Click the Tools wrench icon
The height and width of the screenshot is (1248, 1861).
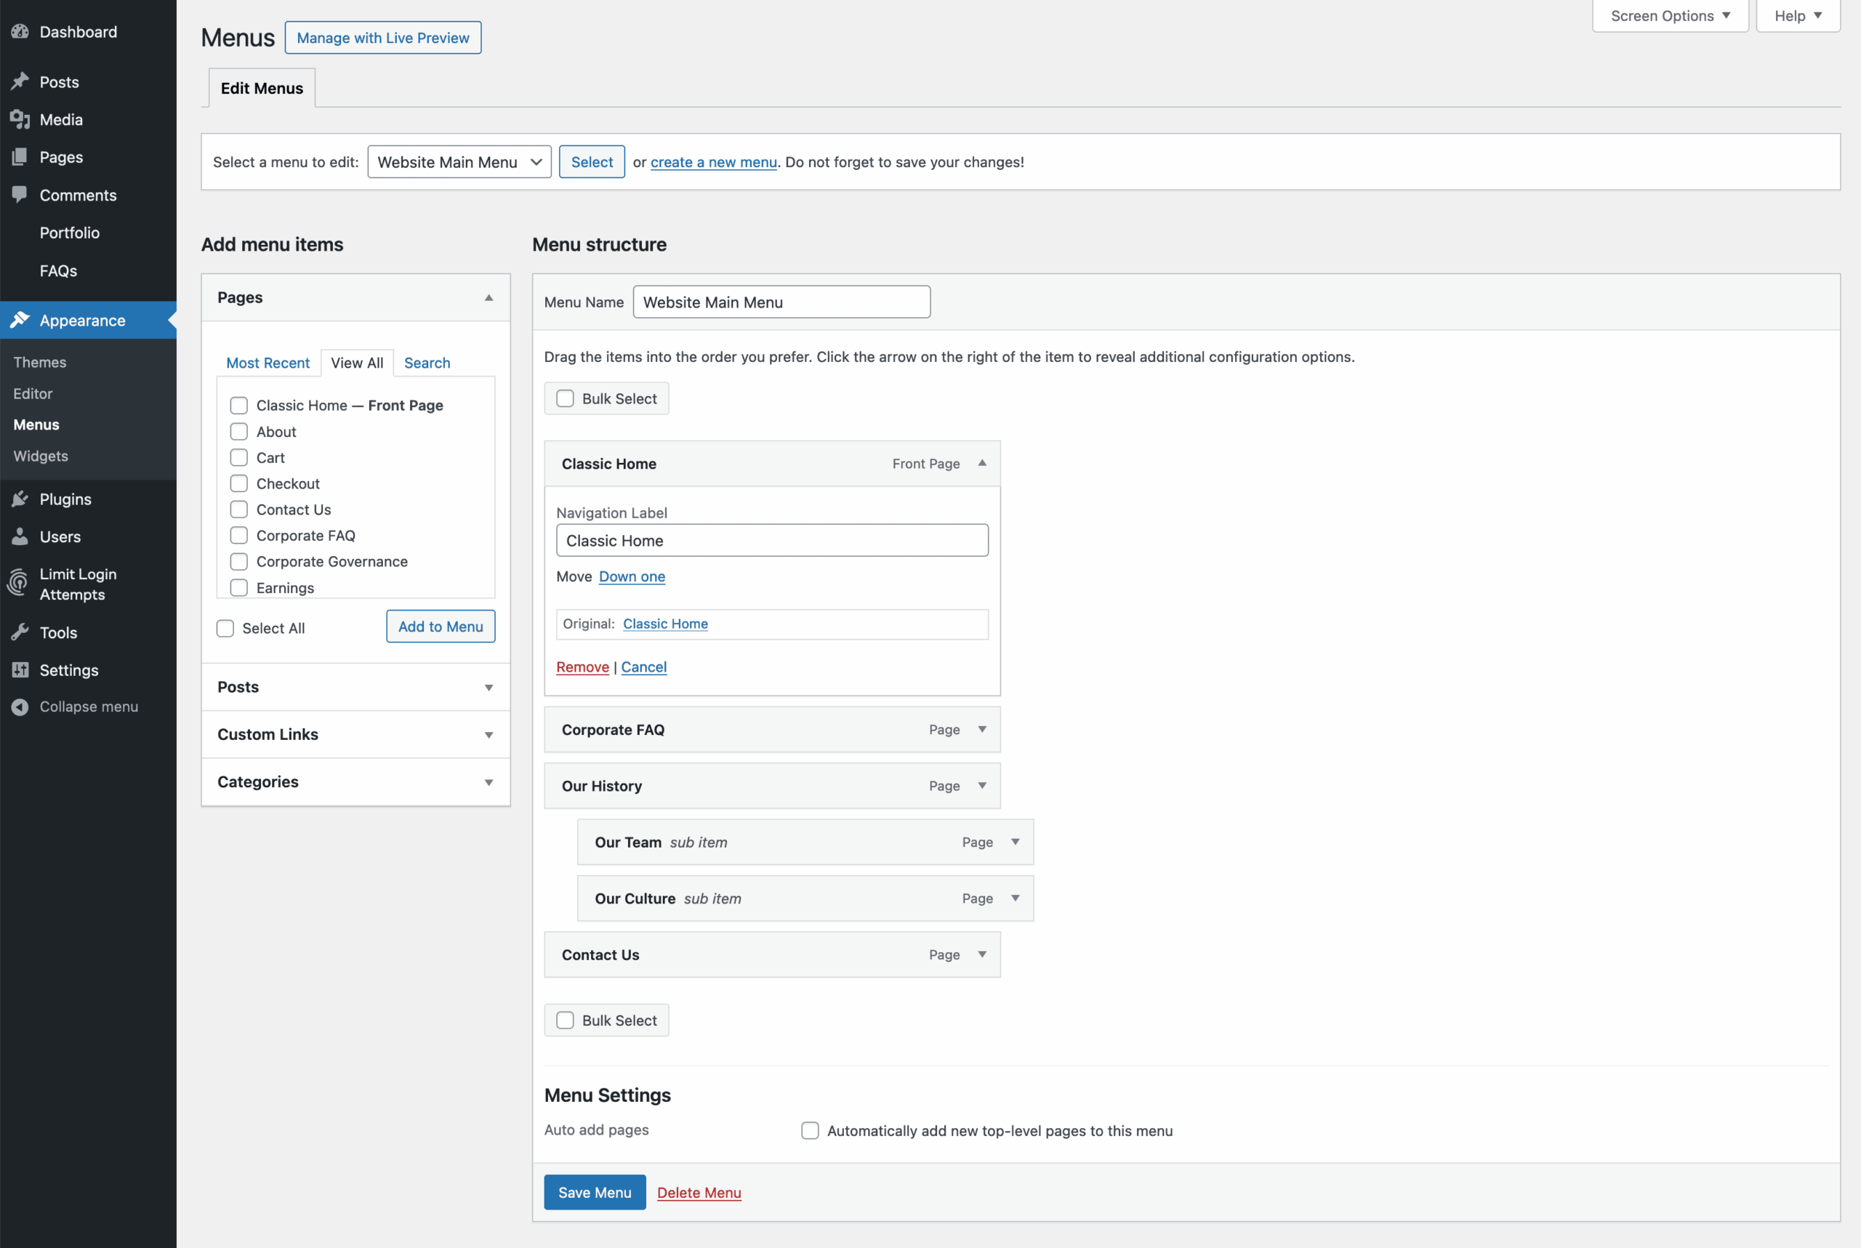point(22,632)
